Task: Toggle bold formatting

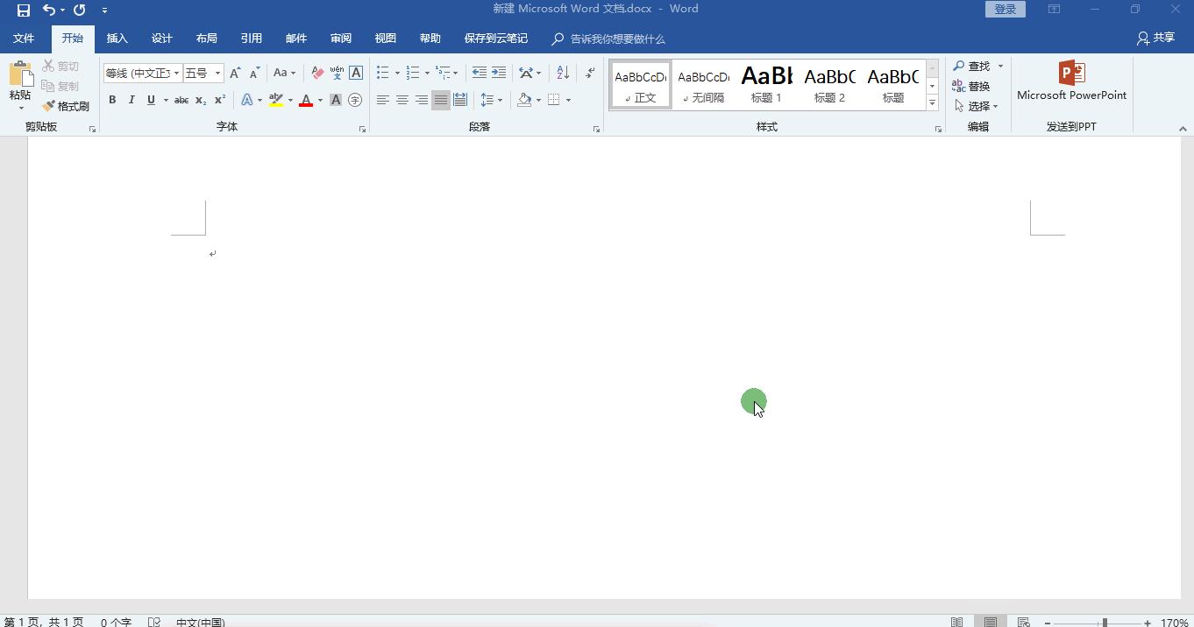Action: click(x=112, y=100)
